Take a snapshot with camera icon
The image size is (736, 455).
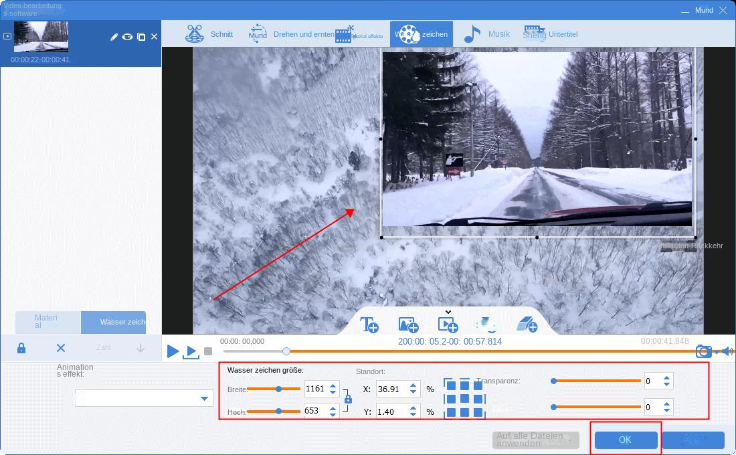point(704,351)
